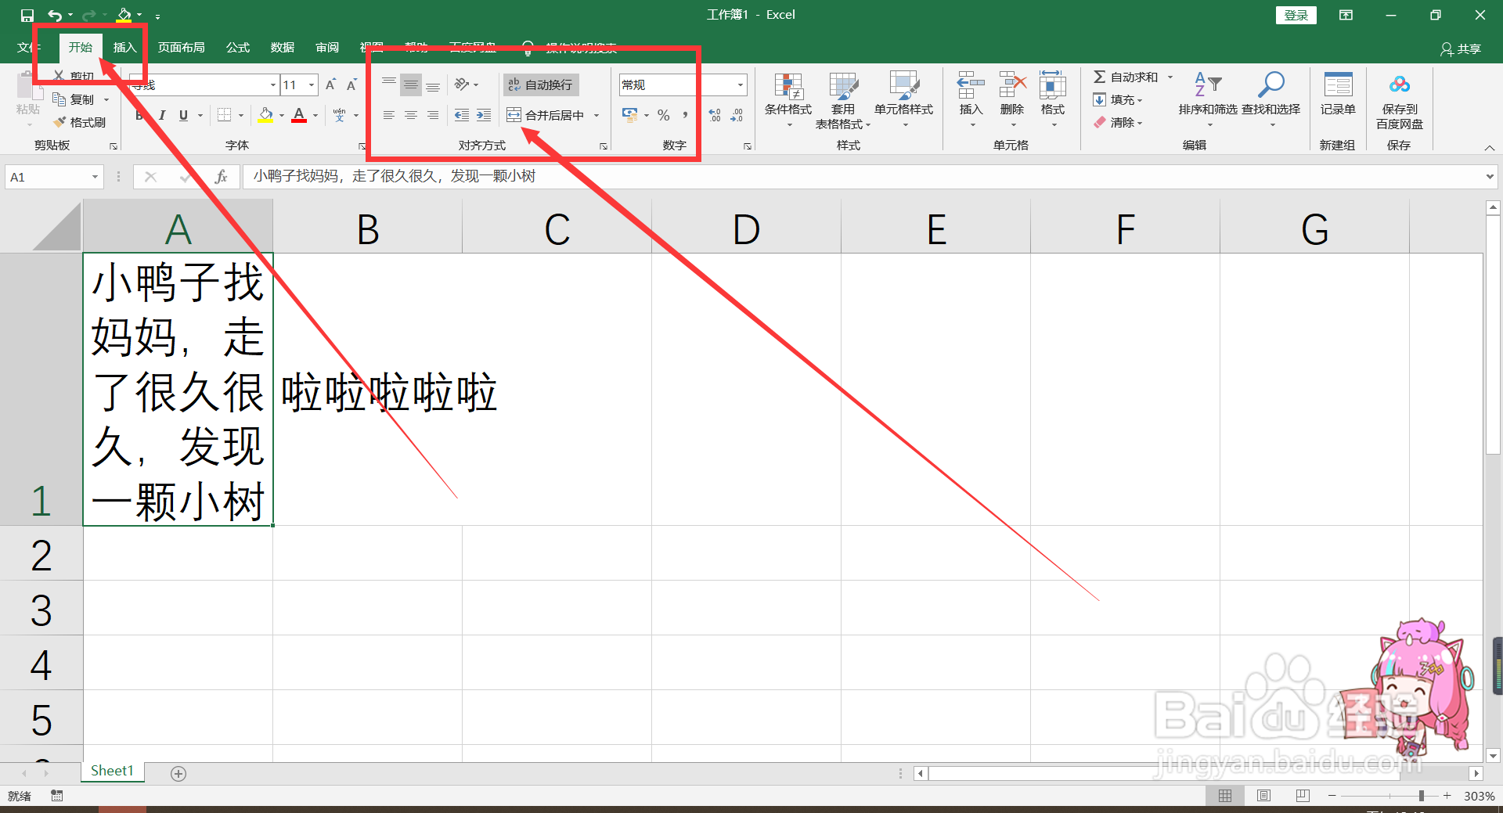
Task: Toggle 合并后居中 merge and center
Action: [548, 114]
